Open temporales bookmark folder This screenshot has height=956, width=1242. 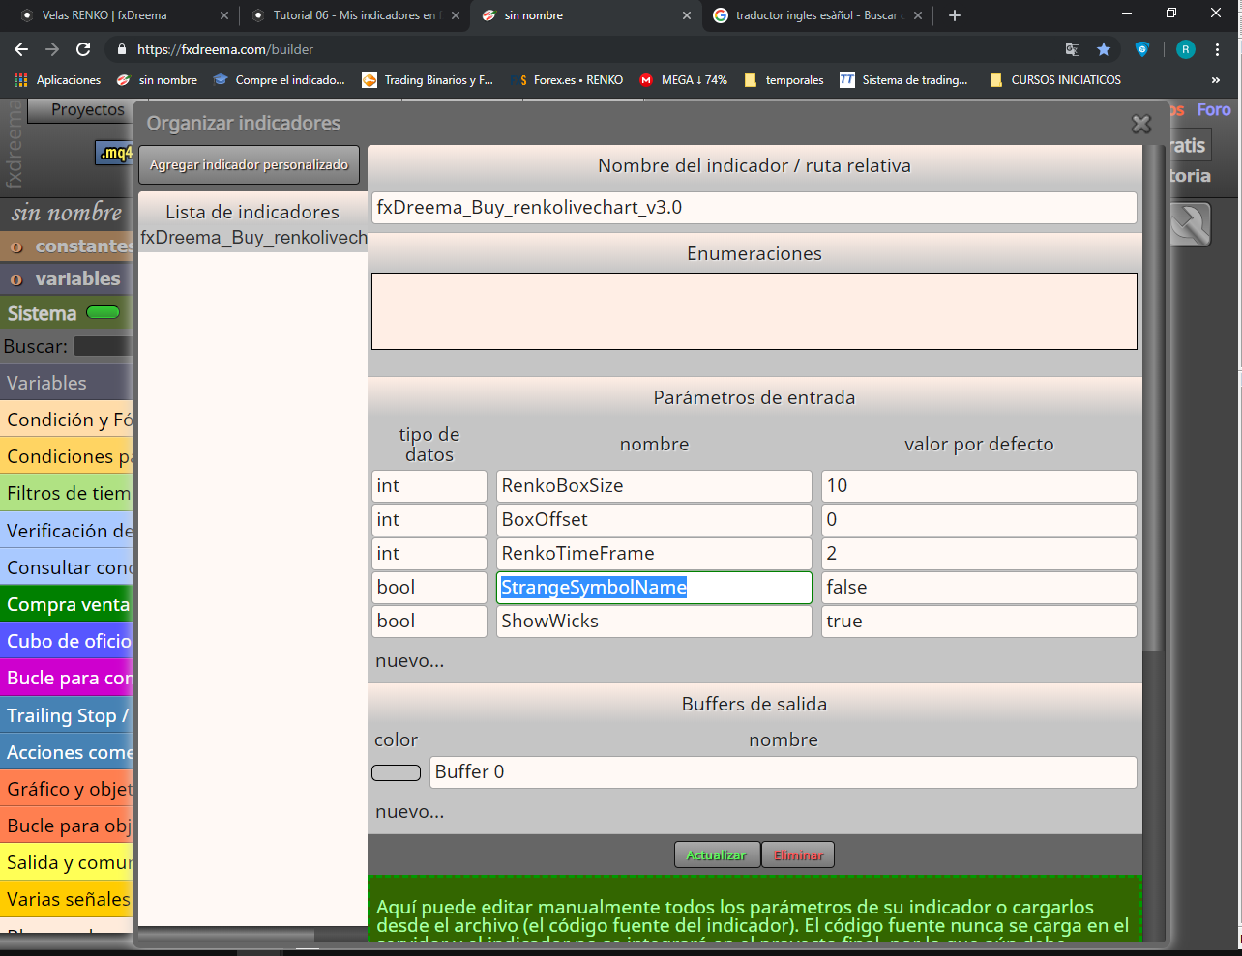784,80
